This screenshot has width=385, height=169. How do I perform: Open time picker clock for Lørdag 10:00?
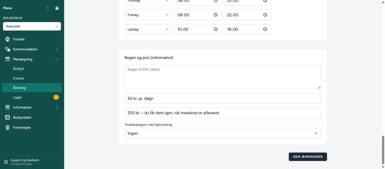click(x=216, y=29)
